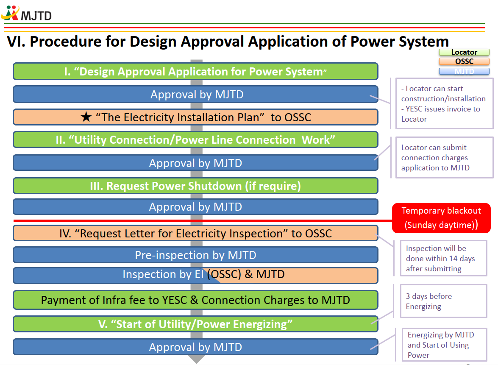Select the Design Approval Application step box

(x=195, y=71)
